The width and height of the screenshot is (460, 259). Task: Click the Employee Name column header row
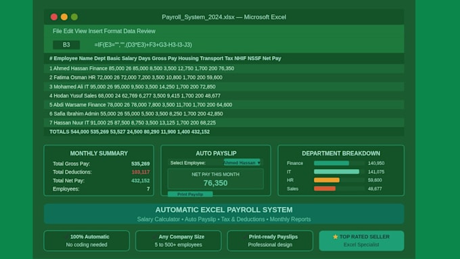[224, 58]
